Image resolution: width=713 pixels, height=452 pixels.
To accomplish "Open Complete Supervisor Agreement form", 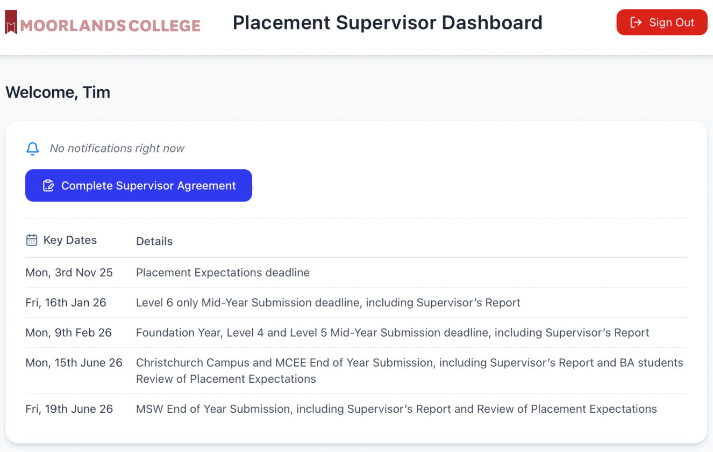I will pos(139,186).
